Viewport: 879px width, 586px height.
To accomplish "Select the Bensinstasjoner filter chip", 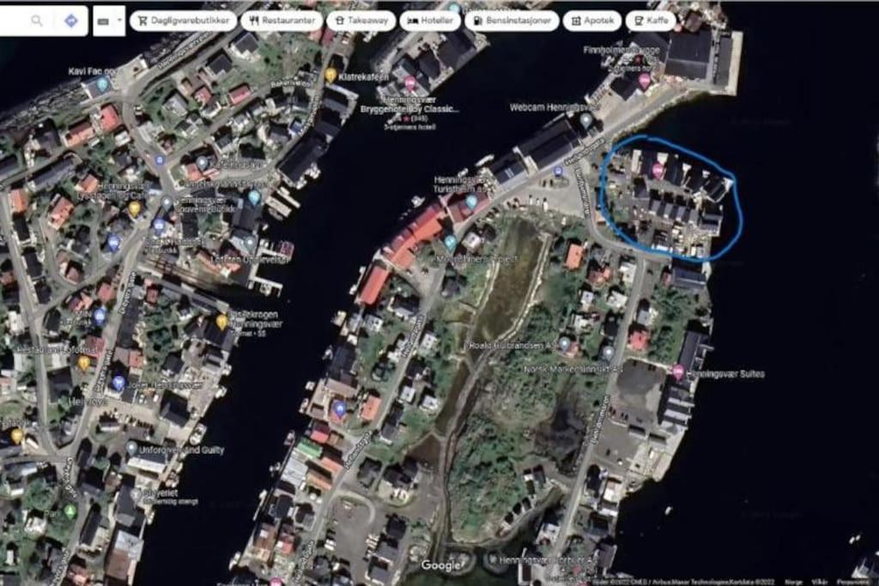I will [x=512, y=21].
